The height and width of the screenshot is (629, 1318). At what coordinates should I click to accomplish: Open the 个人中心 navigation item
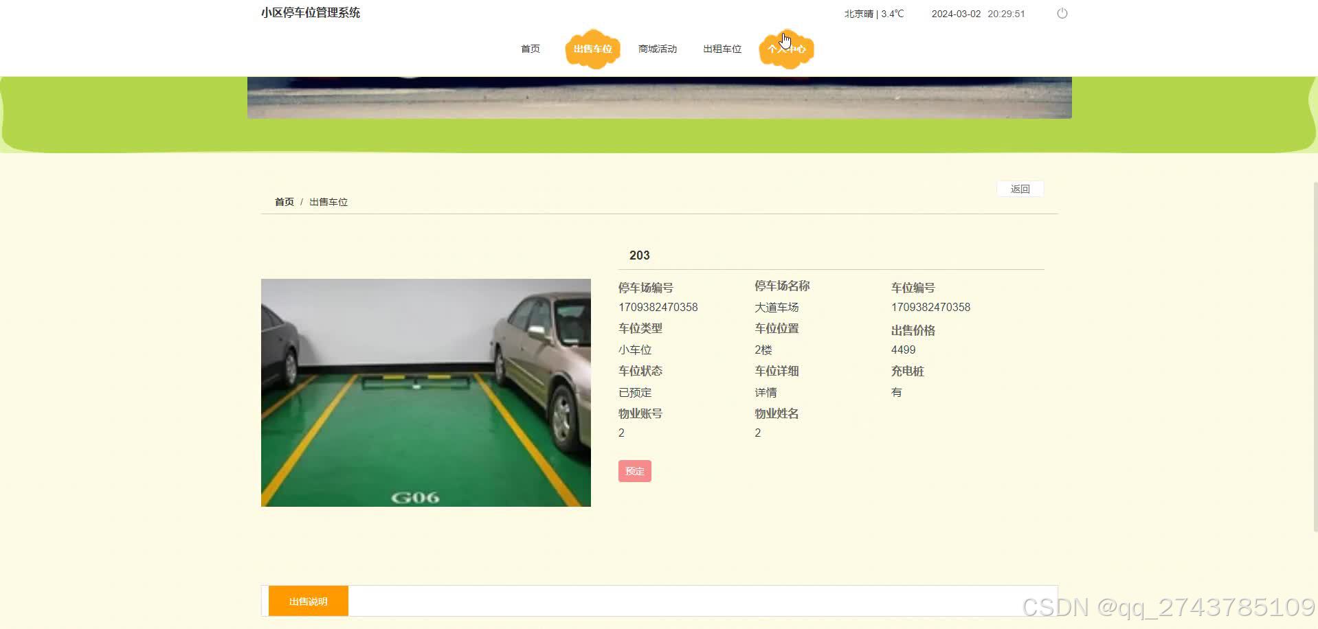tap(786, 49)
